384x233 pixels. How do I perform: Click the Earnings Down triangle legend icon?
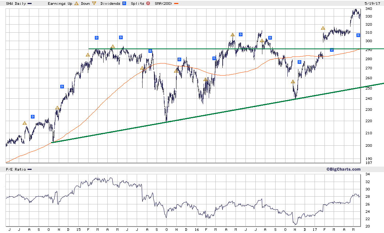tap(94, 3)
